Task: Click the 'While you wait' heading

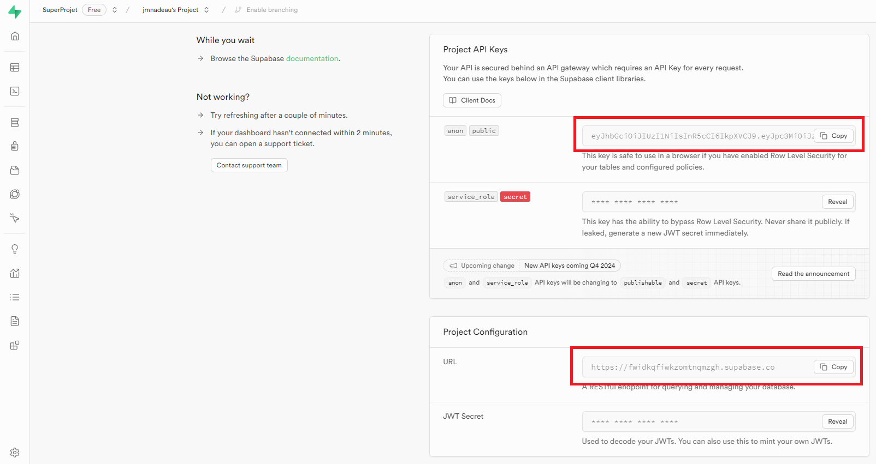Action: (226, 40)
